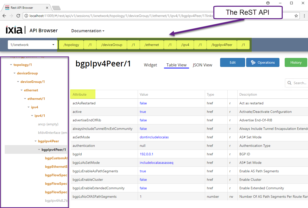Click the Ixia logo
The image size is (308, 208).
tap(14, 30)
